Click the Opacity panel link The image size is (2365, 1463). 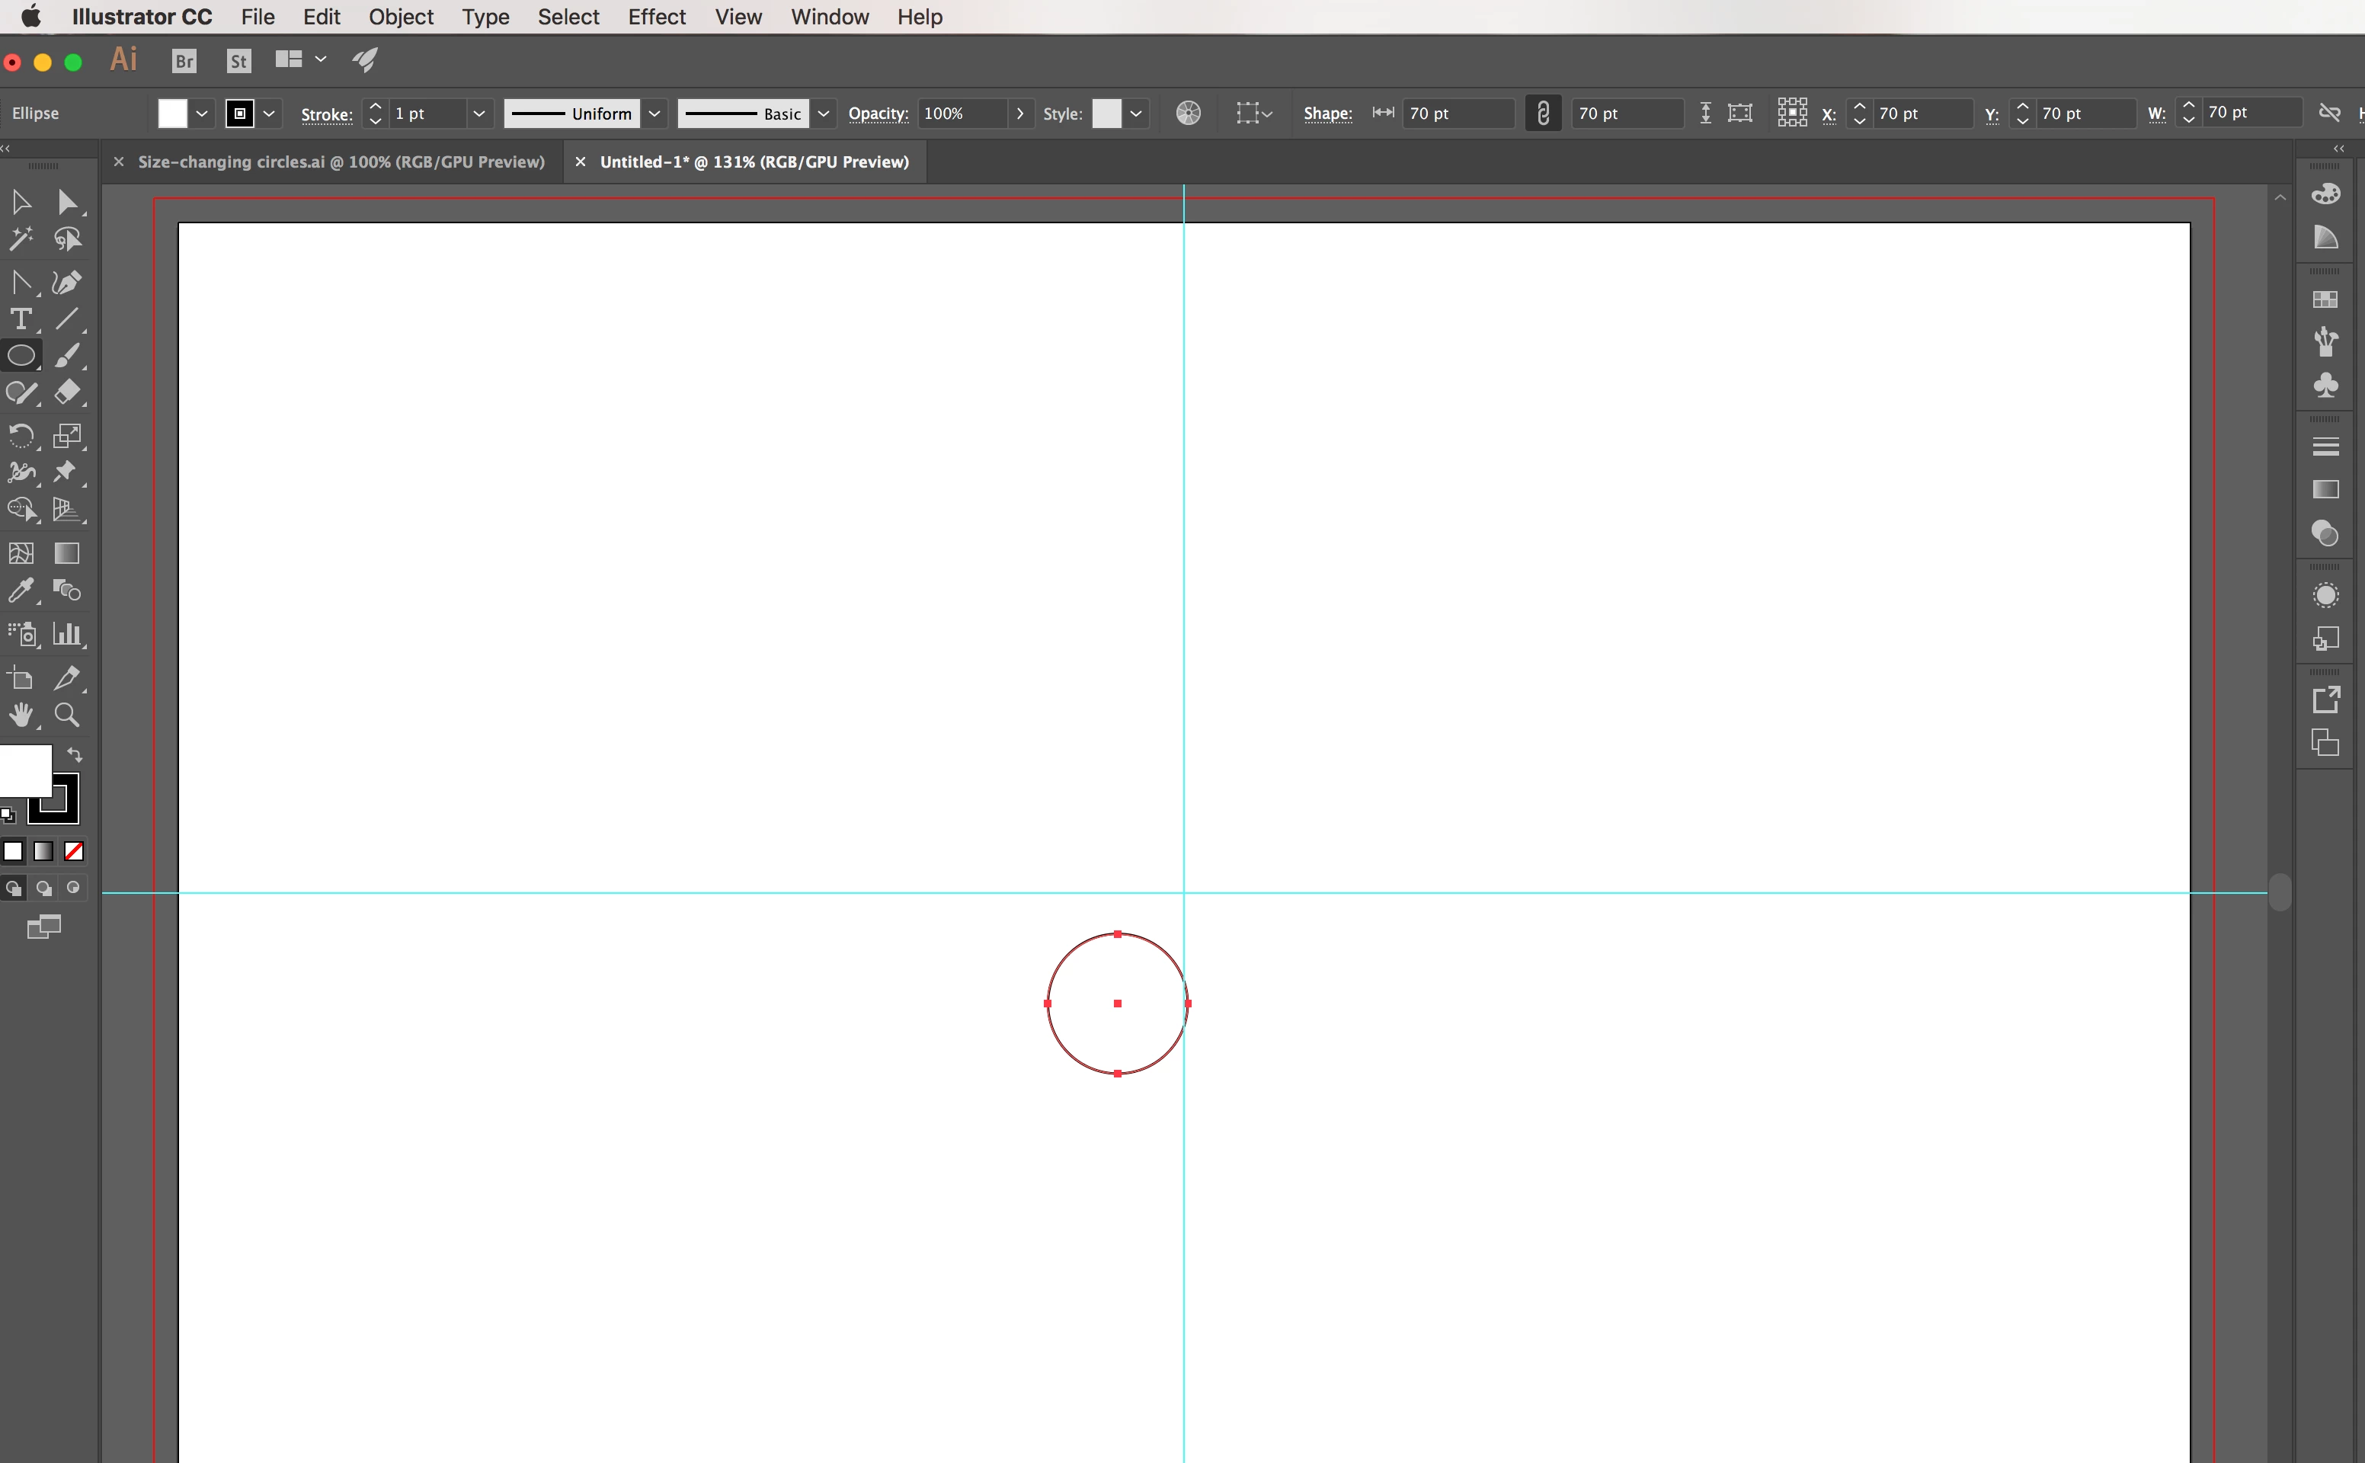coord(877,114)
